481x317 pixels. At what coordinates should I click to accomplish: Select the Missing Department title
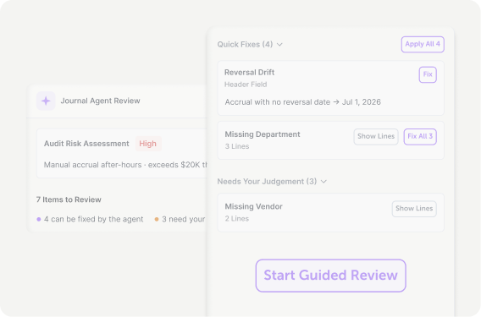click(263, 134)
